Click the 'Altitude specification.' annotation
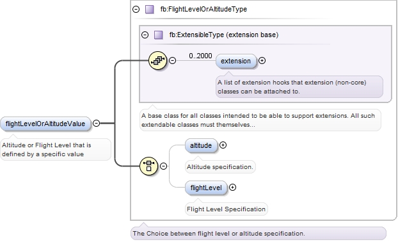 click(220, 167)
